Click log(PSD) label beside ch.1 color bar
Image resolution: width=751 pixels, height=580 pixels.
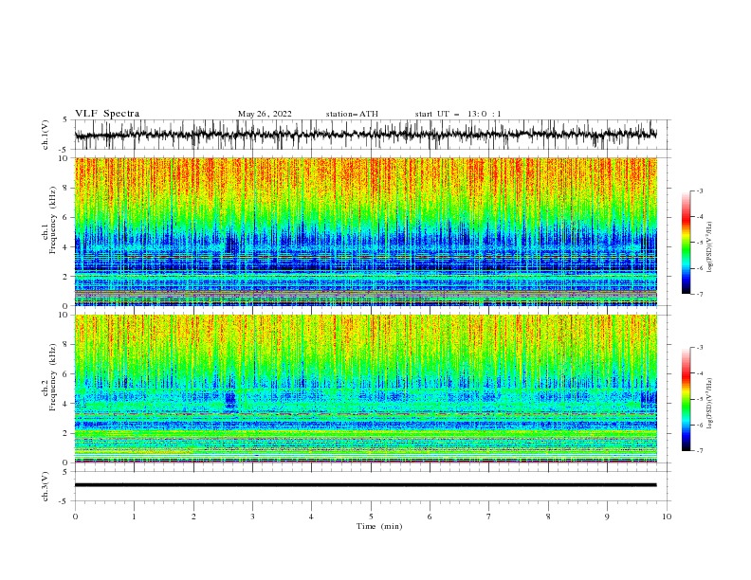[x=710, y=247]
